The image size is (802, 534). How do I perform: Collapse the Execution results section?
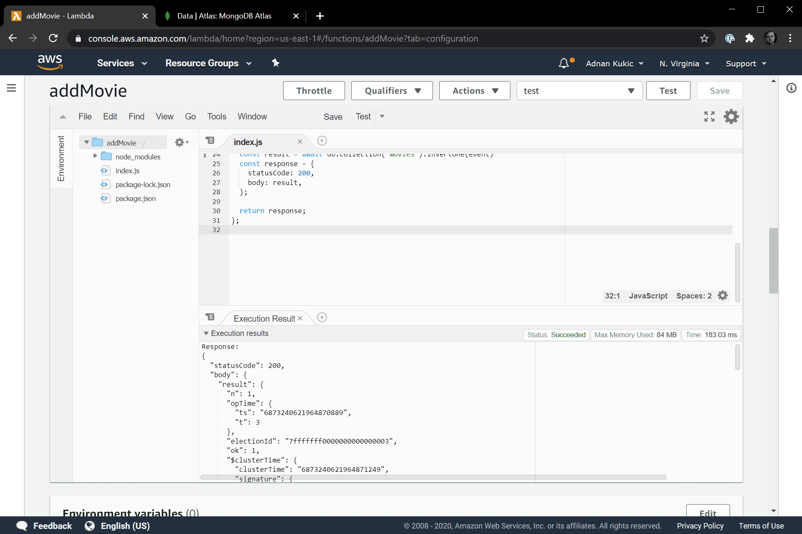coord(206,333)
